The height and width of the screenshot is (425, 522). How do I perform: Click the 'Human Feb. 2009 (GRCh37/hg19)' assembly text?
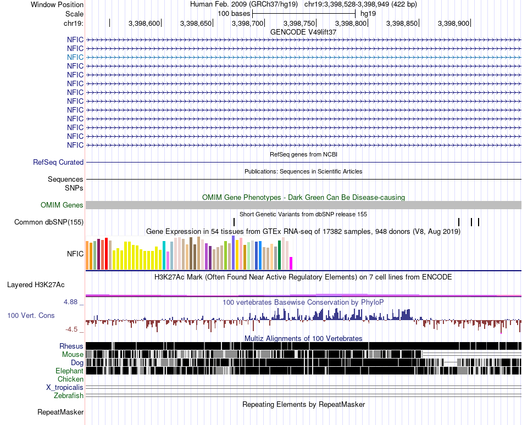click(x=243, y=4)
